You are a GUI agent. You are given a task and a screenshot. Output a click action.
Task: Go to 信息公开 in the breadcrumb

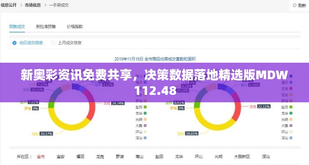coord(9,5)
